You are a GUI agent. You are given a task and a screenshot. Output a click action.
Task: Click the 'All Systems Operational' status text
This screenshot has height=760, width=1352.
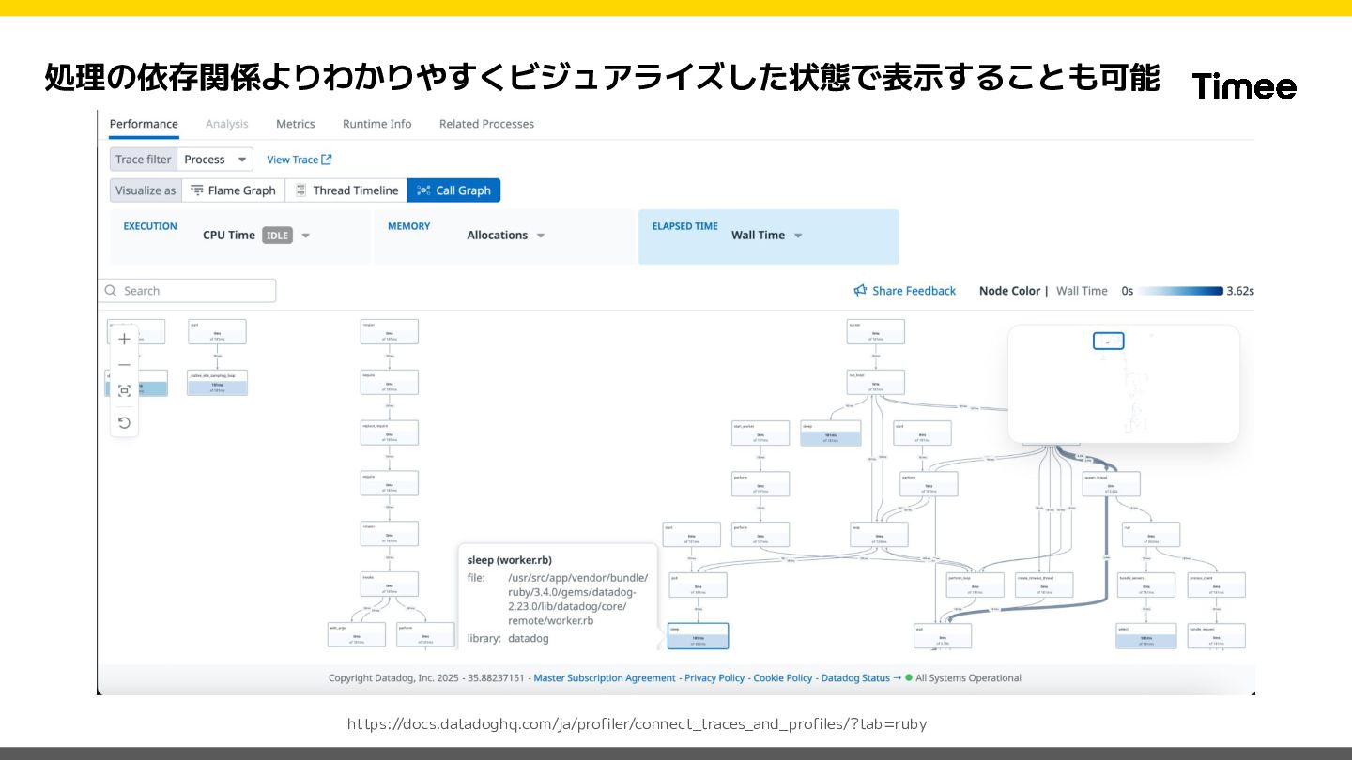coord(968,677)
